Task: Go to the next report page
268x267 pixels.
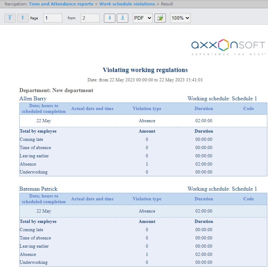Action: (110, 18)
